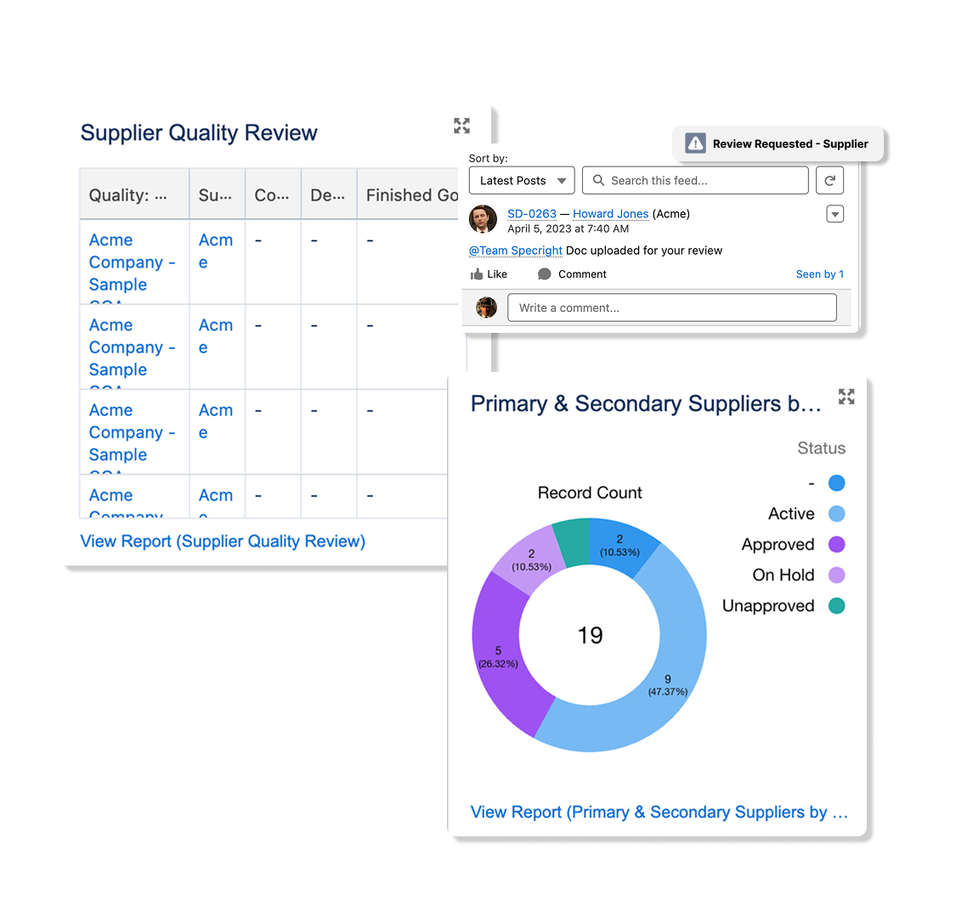The width and height of the screenshot is (956, 917).
Task: Click the Like thumbs-up icon
Action: tap(477, 274)
